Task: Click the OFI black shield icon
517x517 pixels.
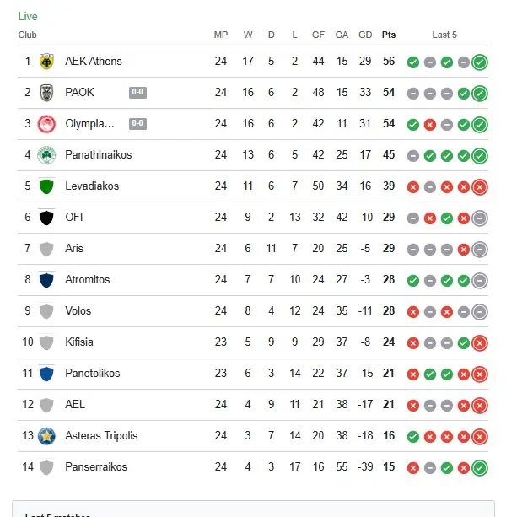Action: pyautogui.click(x=46, y=218)
